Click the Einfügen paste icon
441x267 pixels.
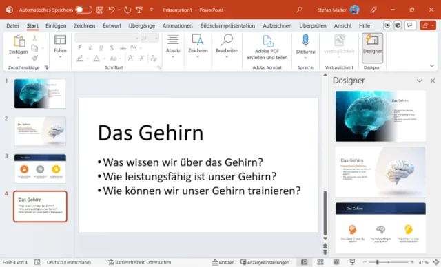coord(19,41)
